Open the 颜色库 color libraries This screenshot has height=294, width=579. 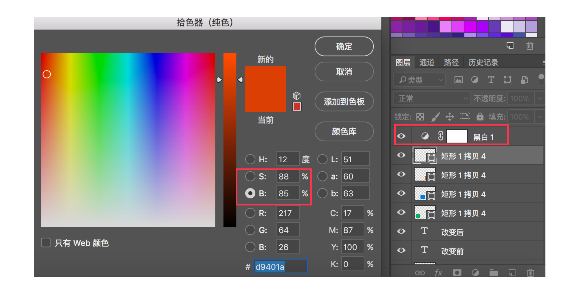pyautogui.click(x=344, y=131)
